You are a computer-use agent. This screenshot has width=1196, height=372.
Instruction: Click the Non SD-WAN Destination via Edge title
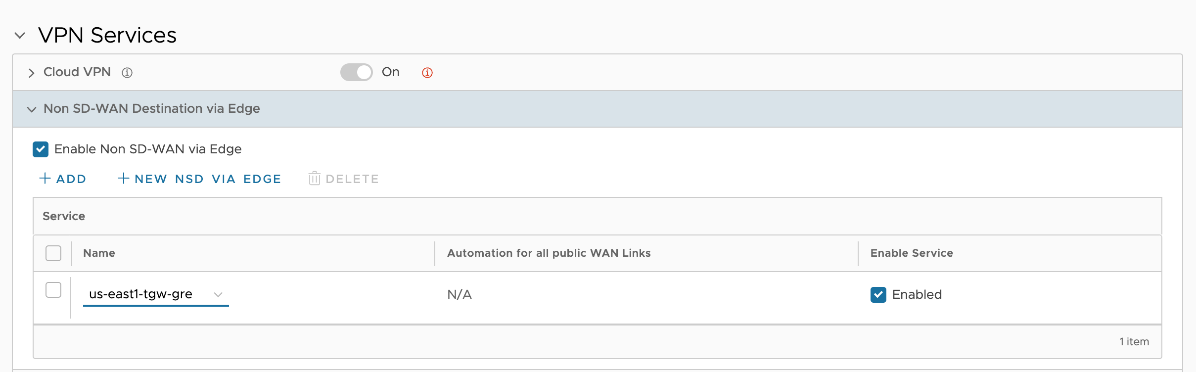coord(152,109)
